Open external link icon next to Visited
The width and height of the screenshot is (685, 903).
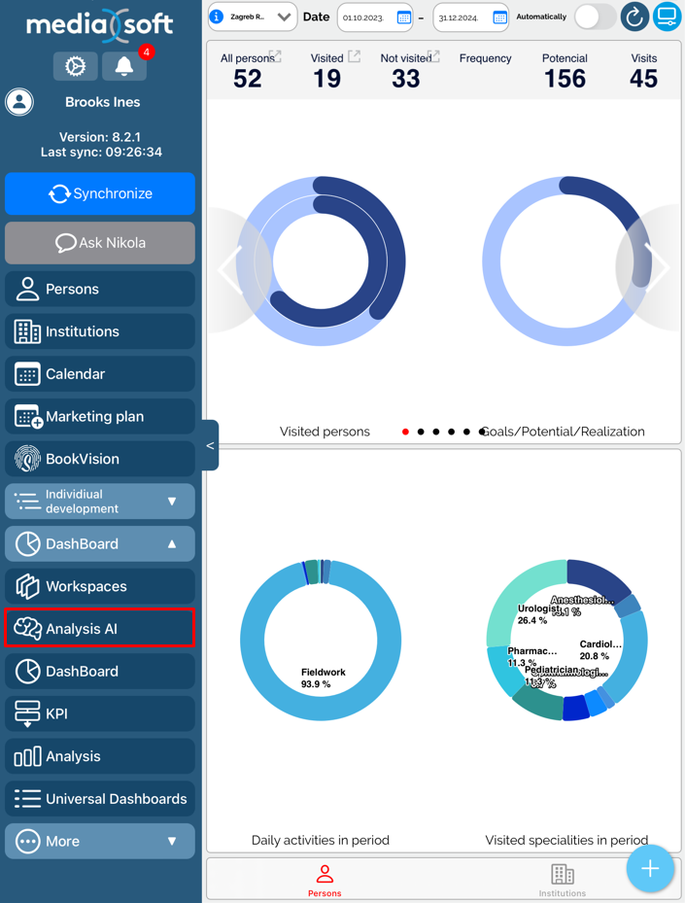[355, 57]
